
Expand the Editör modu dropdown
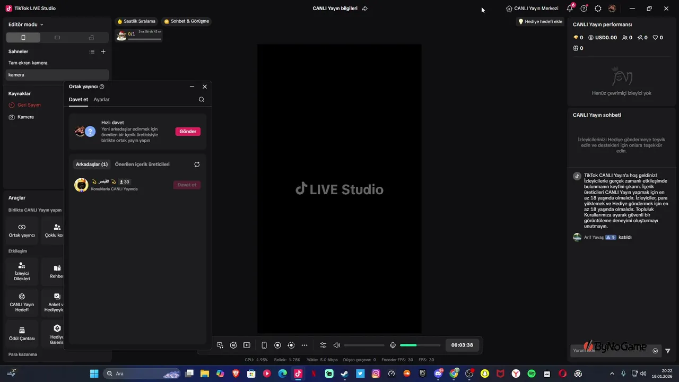click(x=26, y=24)
